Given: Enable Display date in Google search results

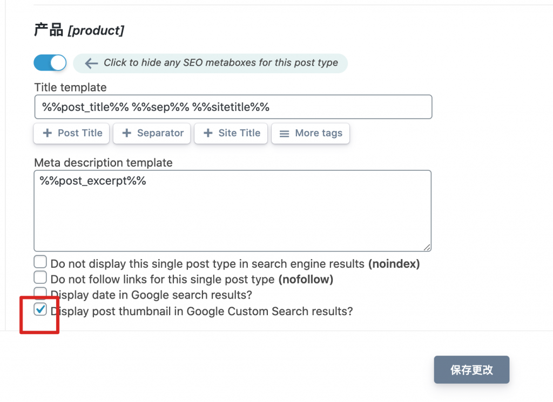Looking at the screenshot, I should pos(41,294).
